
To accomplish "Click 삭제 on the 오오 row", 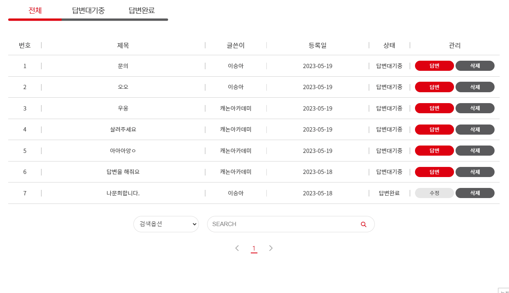I will click(475, 87).
